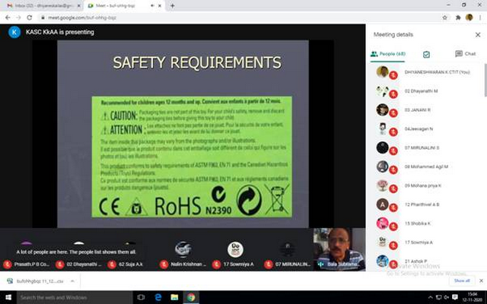487x304 pixels.
Task: Open the Action Center notification icon
Action: 455,297
